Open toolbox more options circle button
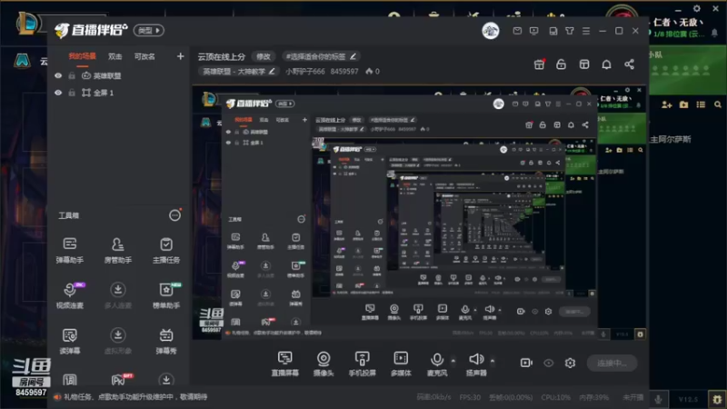The image size is (727, 409). (174, 215)
